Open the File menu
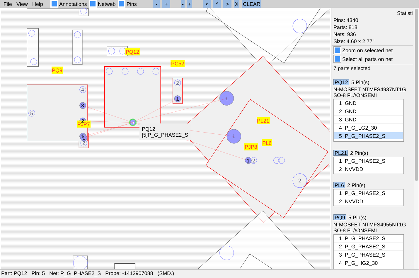419x278 pixels. 8,4
